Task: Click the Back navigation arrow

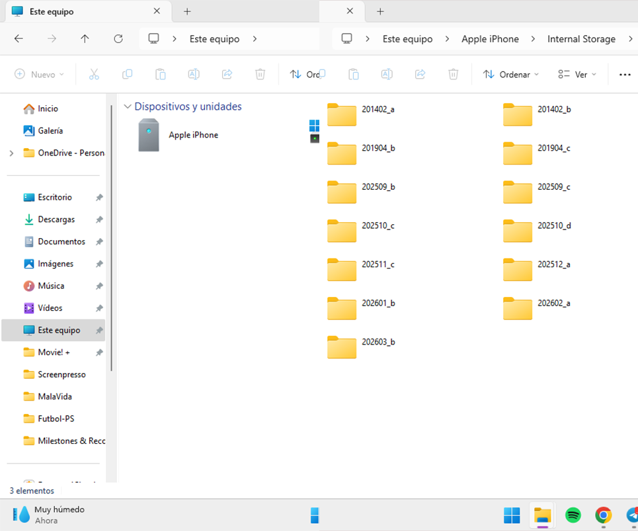Action: [19, 39]
